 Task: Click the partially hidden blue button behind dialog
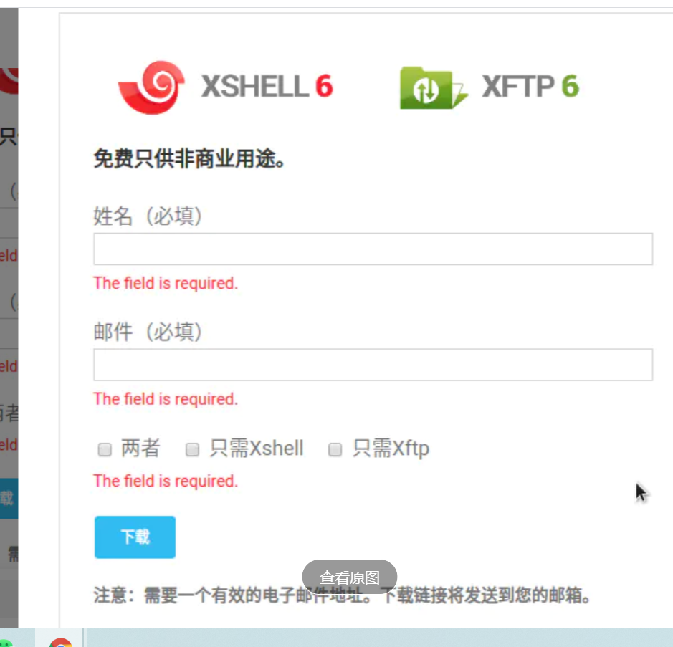[x=9, y=499]
